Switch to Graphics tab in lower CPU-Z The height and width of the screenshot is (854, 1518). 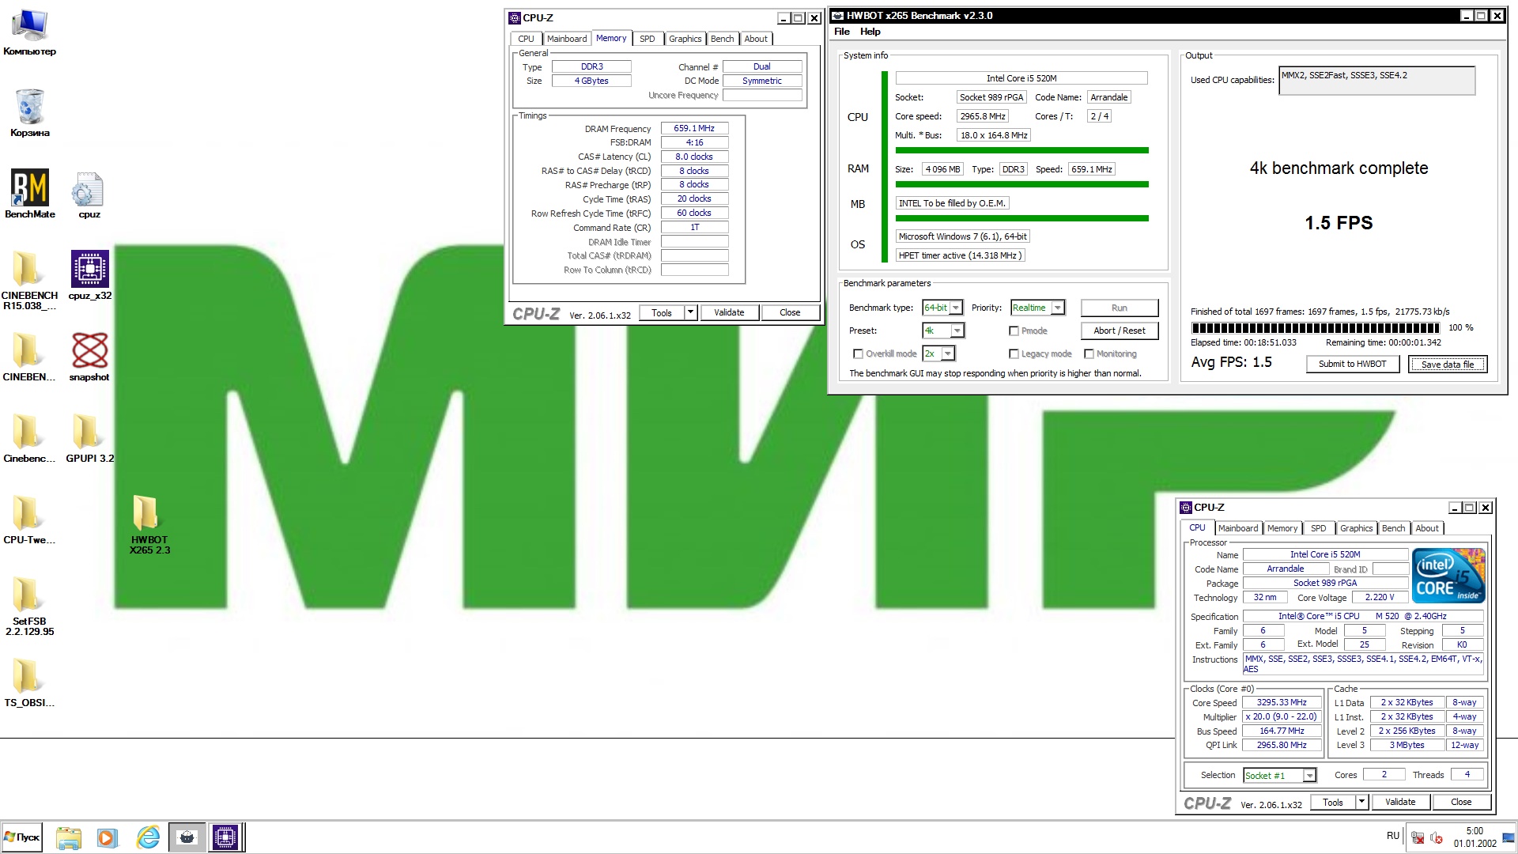1356,528
